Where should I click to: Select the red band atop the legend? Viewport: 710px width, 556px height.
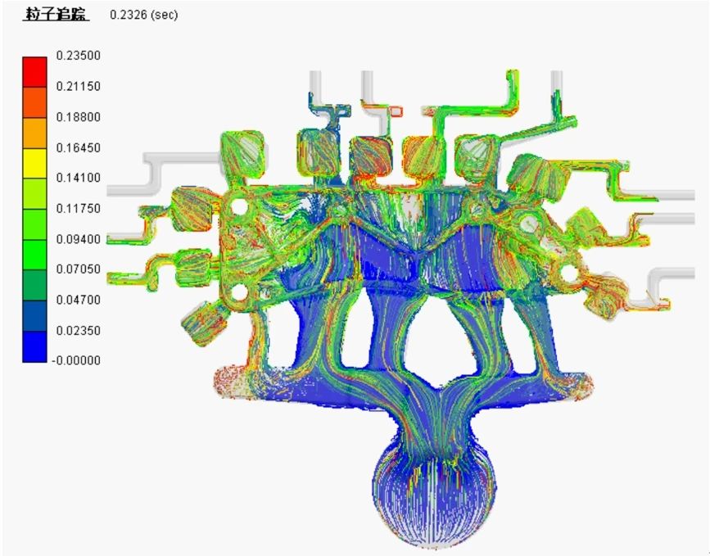pos(34,70)
